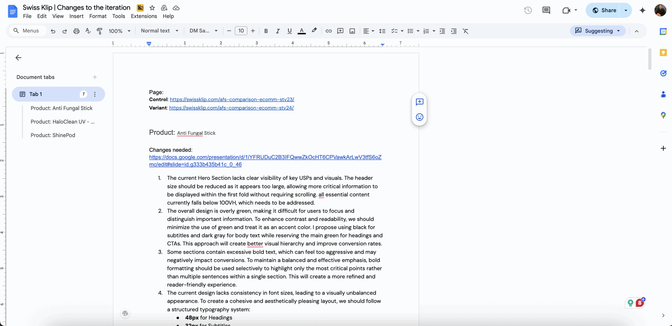
Task: Increase font size with the plus button
Action: tap(253, 31)
